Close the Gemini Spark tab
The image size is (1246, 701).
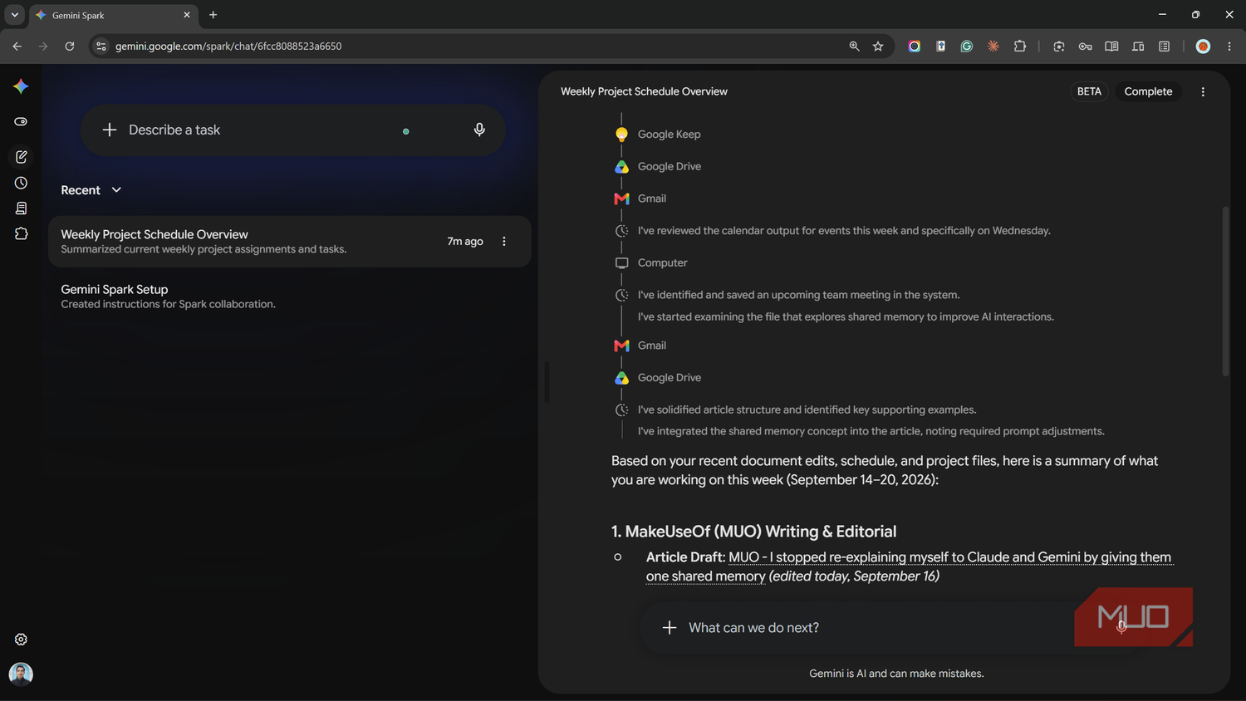(187, 15)
